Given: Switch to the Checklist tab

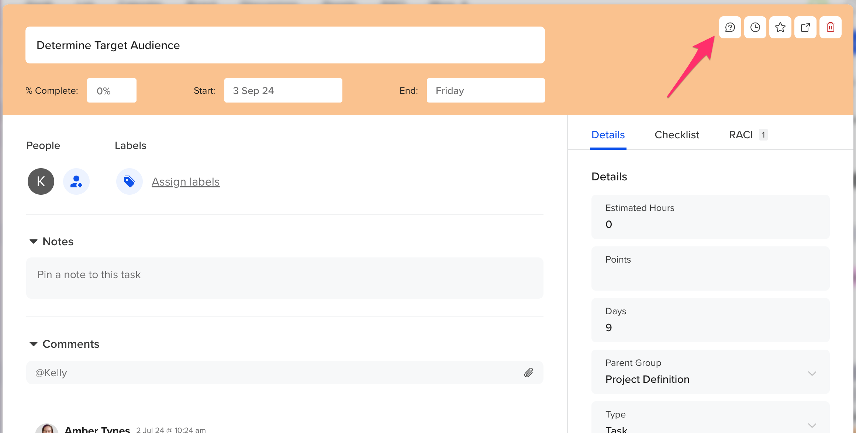Looking at the screenshot, I should [677, 135].
